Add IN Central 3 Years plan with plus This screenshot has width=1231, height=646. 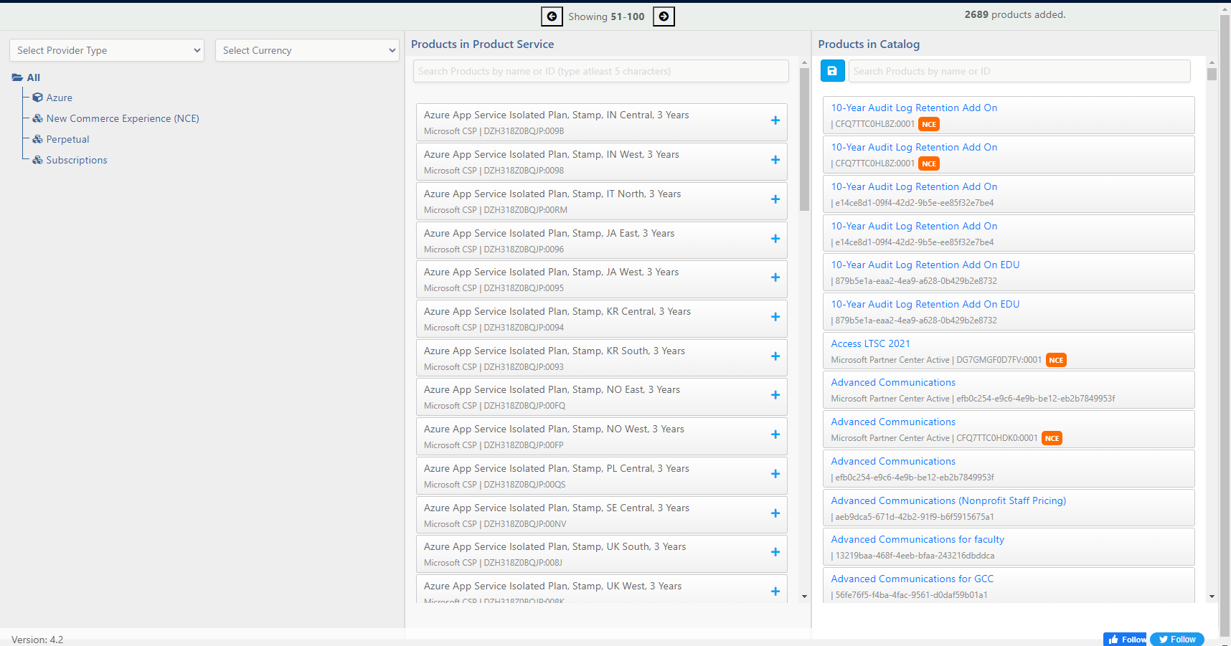(775, 120)
